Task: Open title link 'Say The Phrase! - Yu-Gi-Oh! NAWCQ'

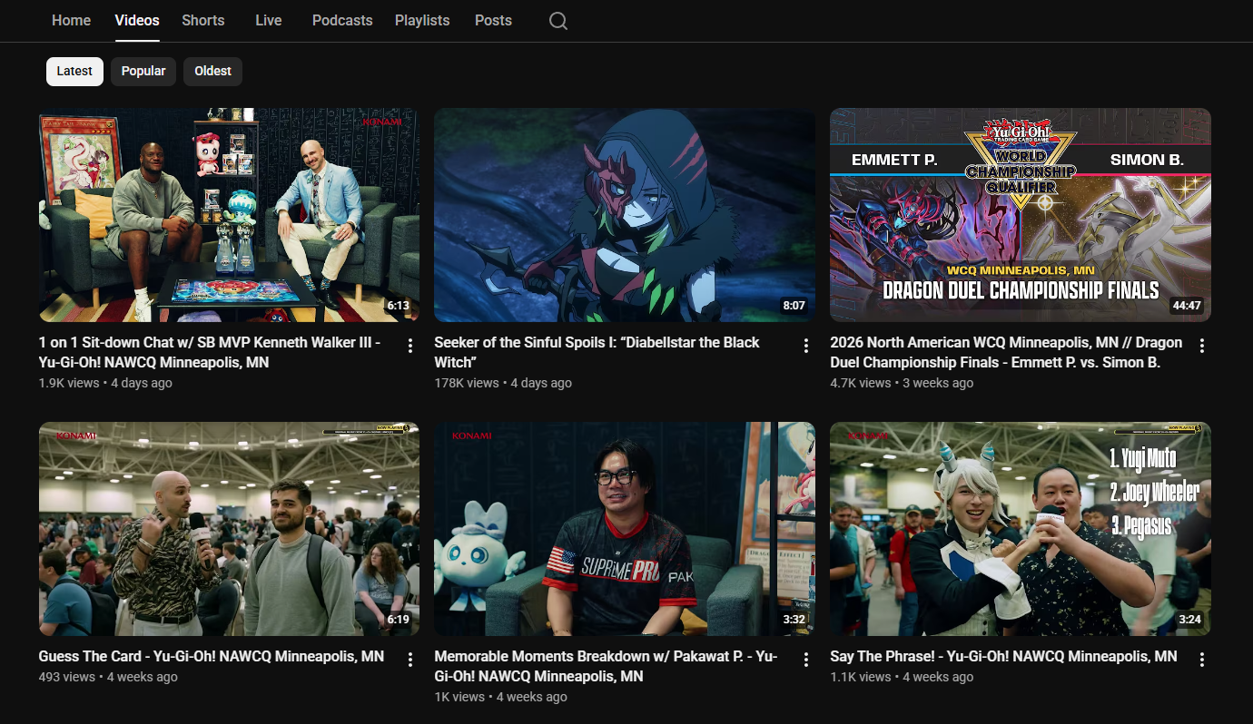Action: (1003, 656)
